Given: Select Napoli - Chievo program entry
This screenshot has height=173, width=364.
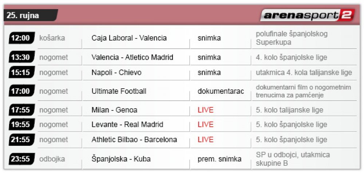Looking at the screenshot, I should [x=116, y=72].
